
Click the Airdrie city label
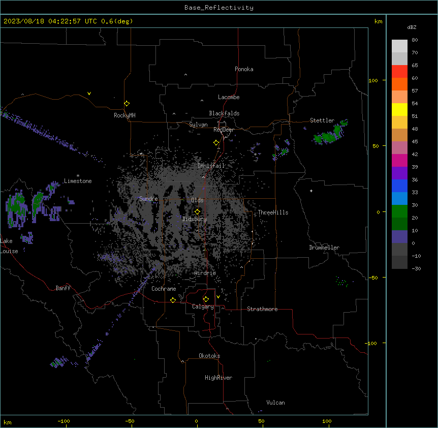tap(205, 273)
